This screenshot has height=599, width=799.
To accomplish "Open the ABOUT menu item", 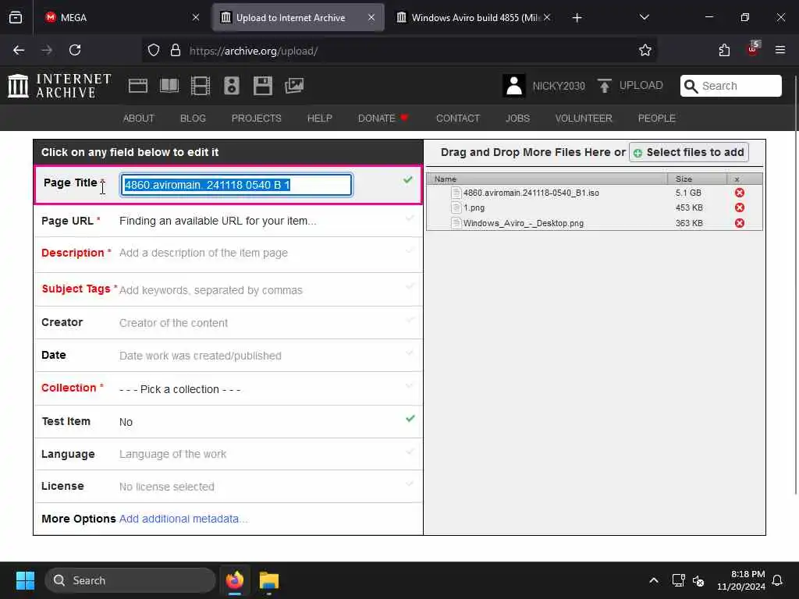I will pyautogui.click(x=139, y=119).
